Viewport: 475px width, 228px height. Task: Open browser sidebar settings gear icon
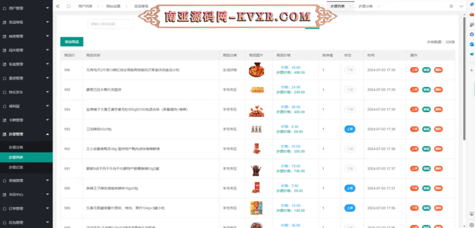click(x=471, y=223)
